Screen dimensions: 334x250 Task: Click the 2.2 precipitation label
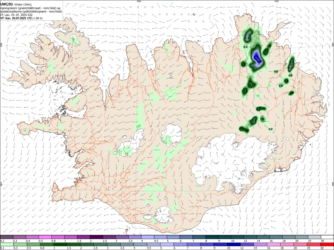point(245,91)
